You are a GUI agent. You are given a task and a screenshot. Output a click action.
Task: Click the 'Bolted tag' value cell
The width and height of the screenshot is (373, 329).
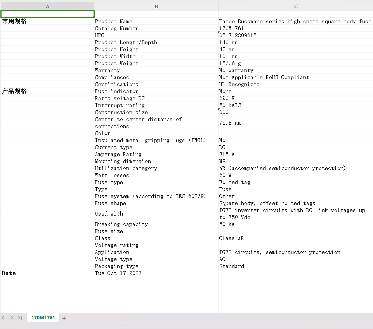pos(296,182)
